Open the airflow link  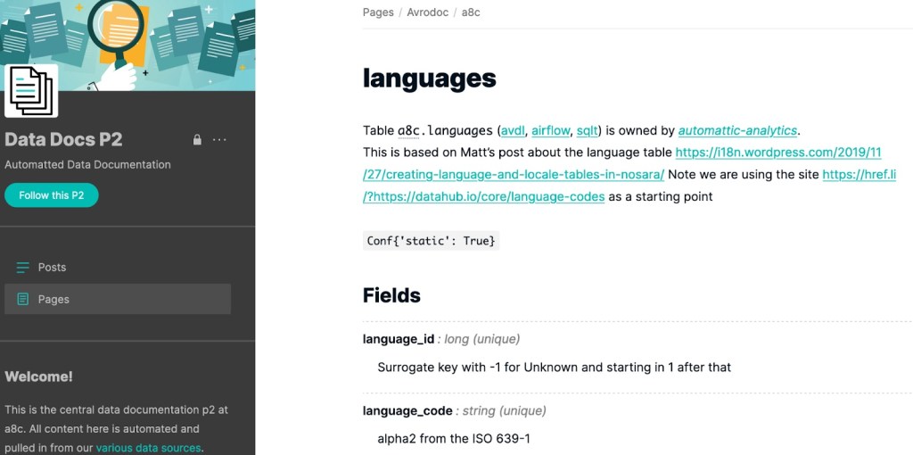point(550,131)
